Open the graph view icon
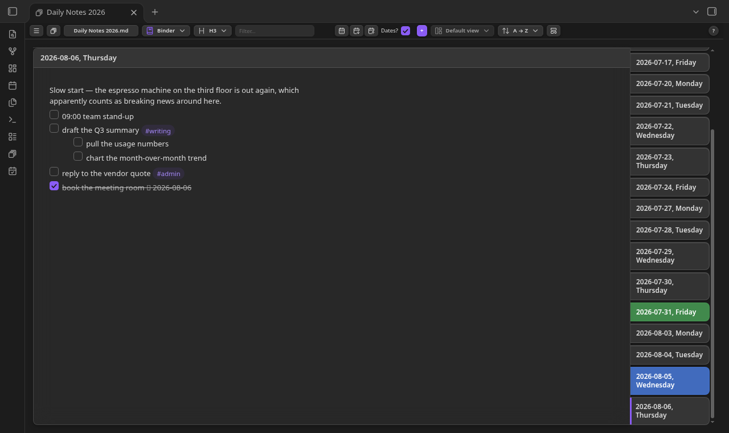729x433 pixels. pyautogui.click(x=13, y=51)
